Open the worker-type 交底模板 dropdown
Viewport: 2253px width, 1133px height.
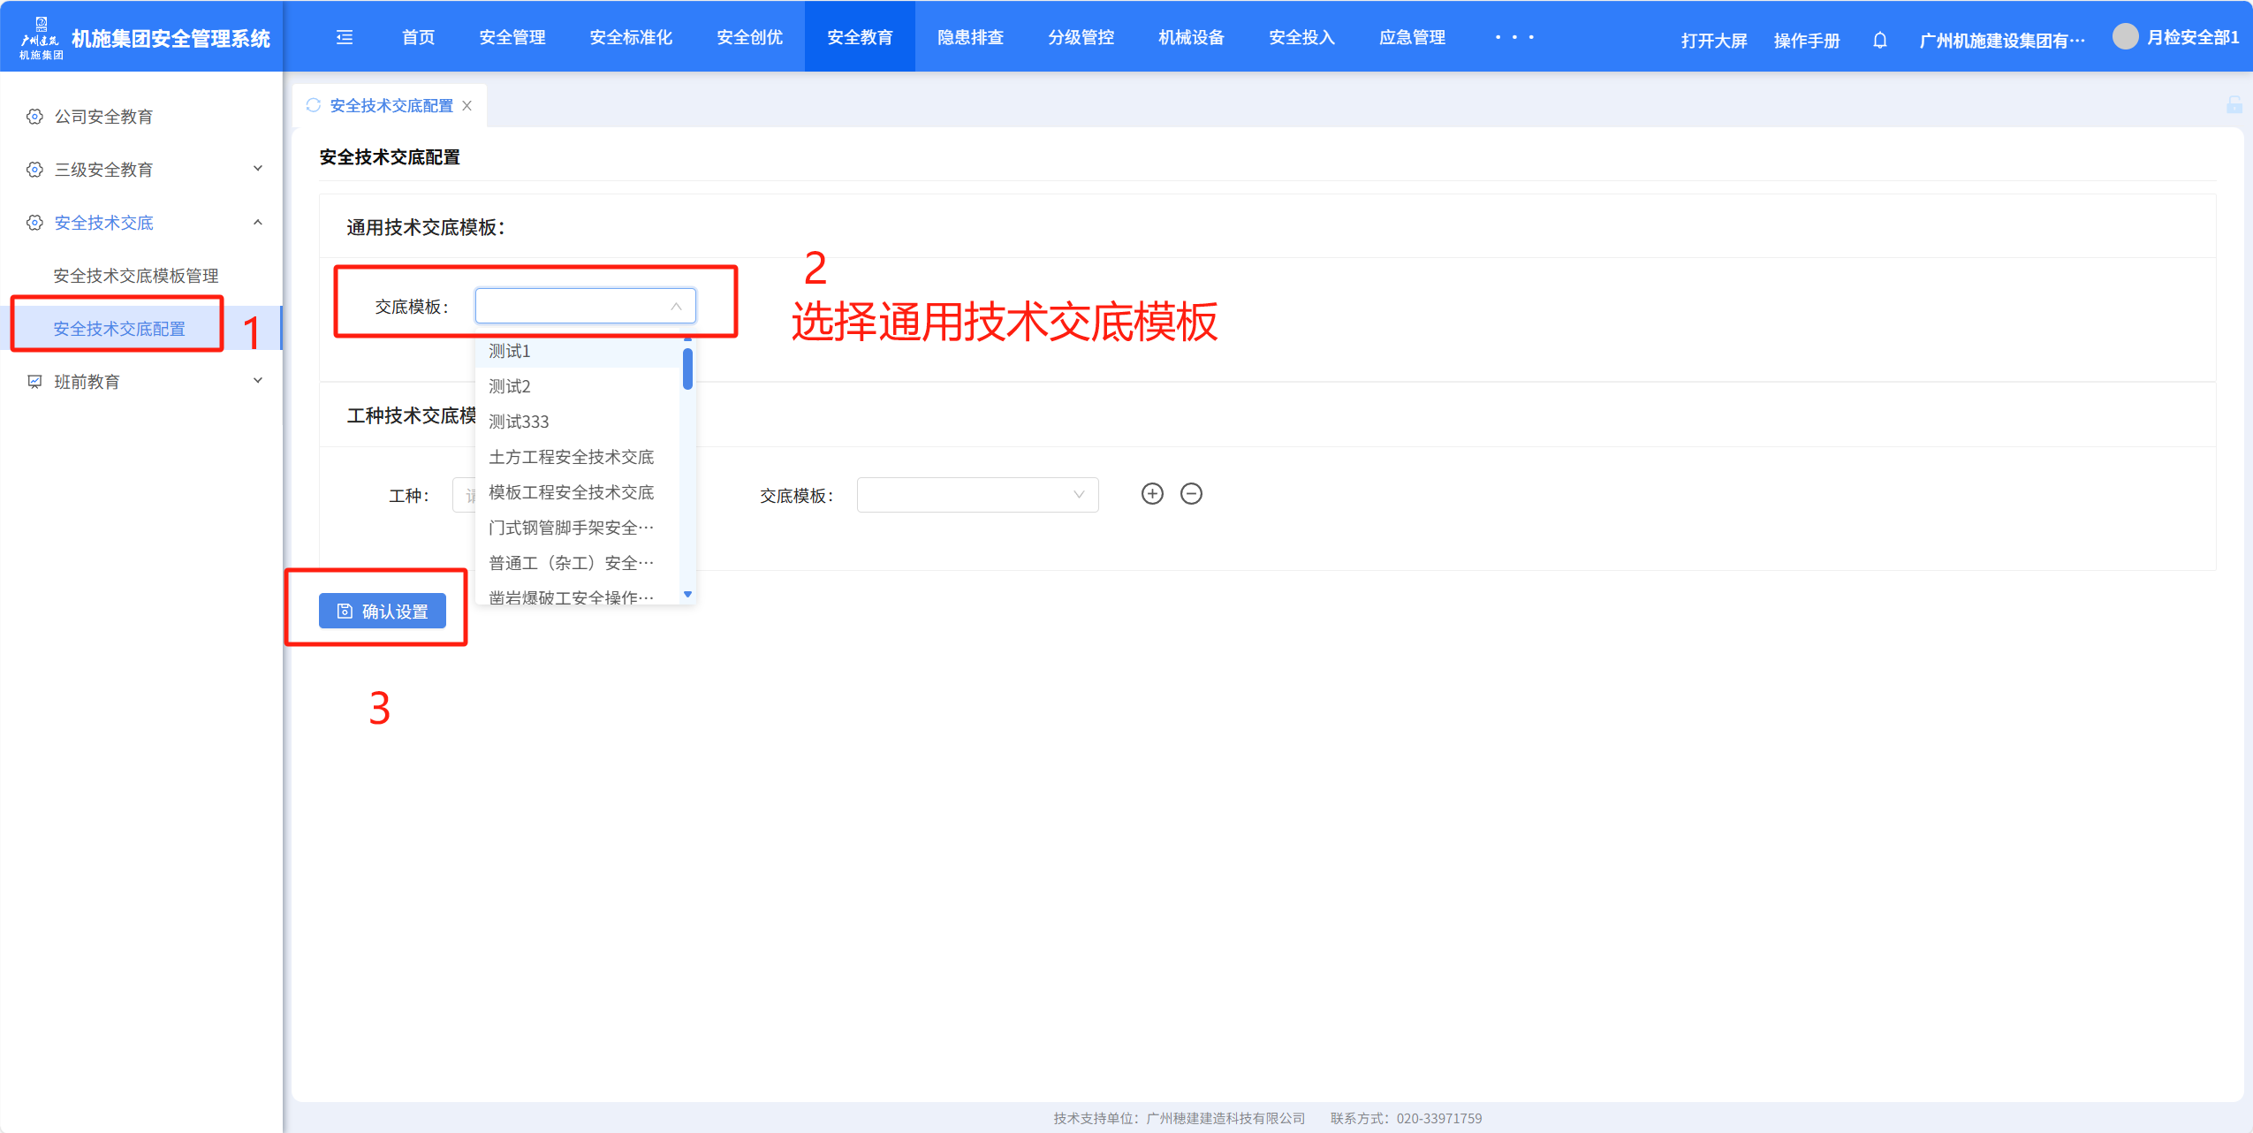click(x=977, y=495)
